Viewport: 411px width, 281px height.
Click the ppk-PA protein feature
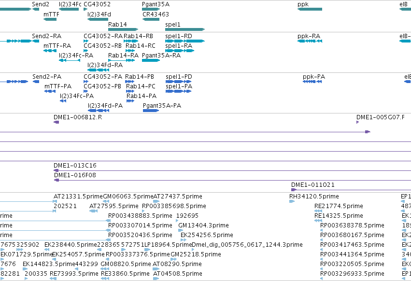(312, 82)
